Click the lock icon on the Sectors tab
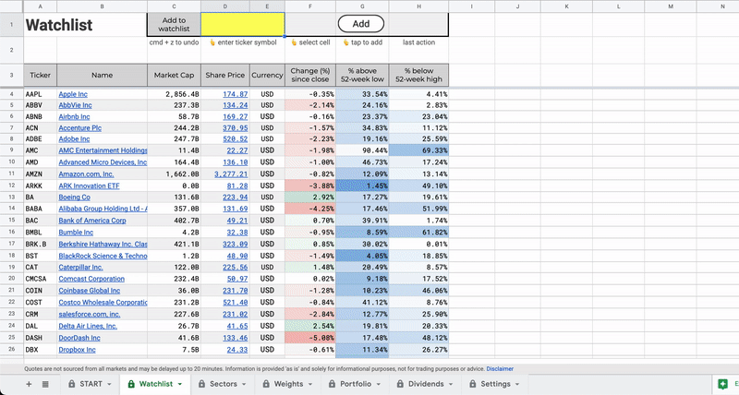This screenshot has width=739, height=395. pos(201,384)
